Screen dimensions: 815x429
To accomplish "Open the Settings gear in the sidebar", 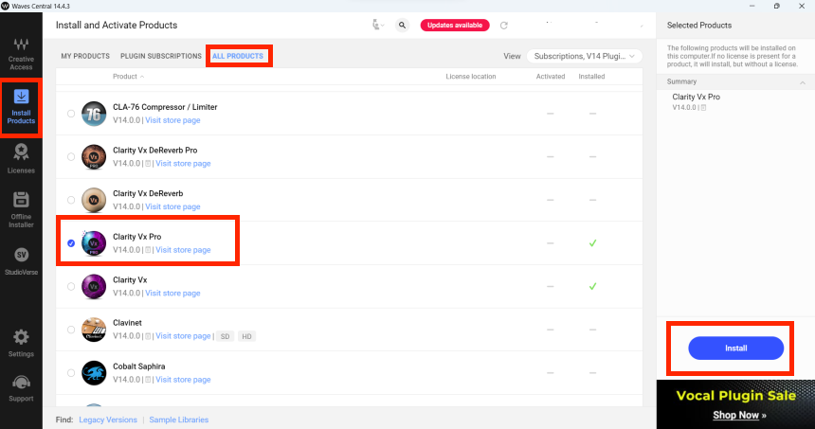I will pos(21,343).
